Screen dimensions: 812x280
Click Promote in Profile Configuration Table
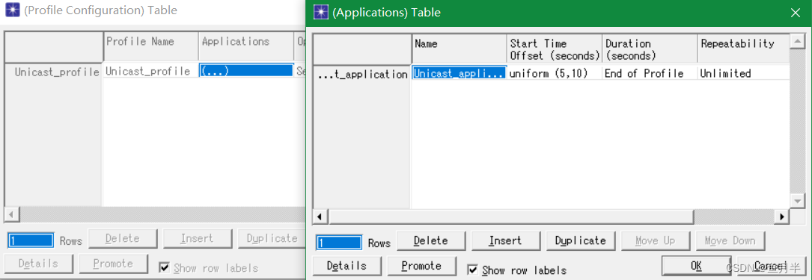(114, 264)
